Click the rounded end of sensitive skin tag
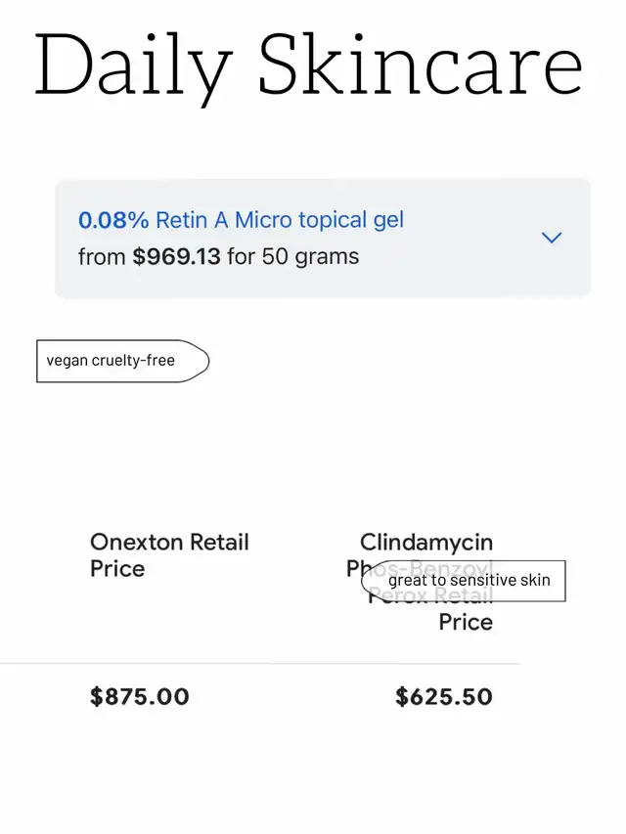The height and width of the screenshot is (834, 626). coord(370,581)
